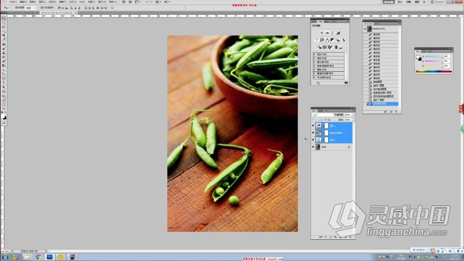Select the Brush tool
The image size is (464, 261).
(4, 48)
